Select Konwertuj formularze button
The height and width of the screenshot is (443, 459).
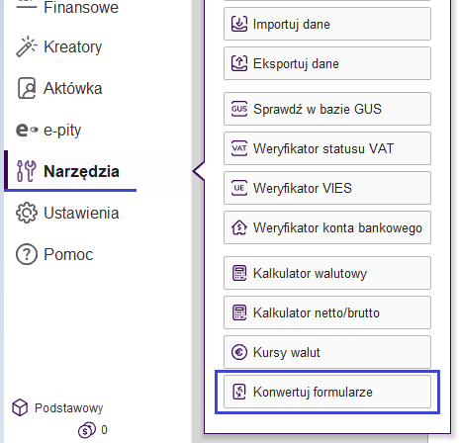tap(327, 392)
